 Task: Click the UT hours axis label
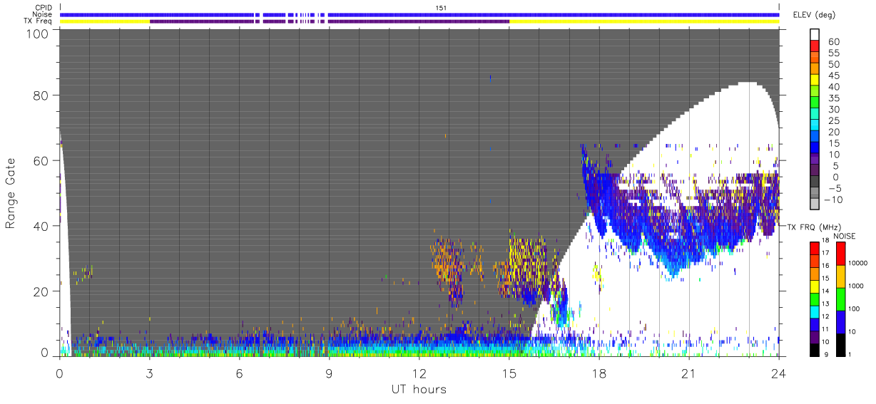pos(418,389)
